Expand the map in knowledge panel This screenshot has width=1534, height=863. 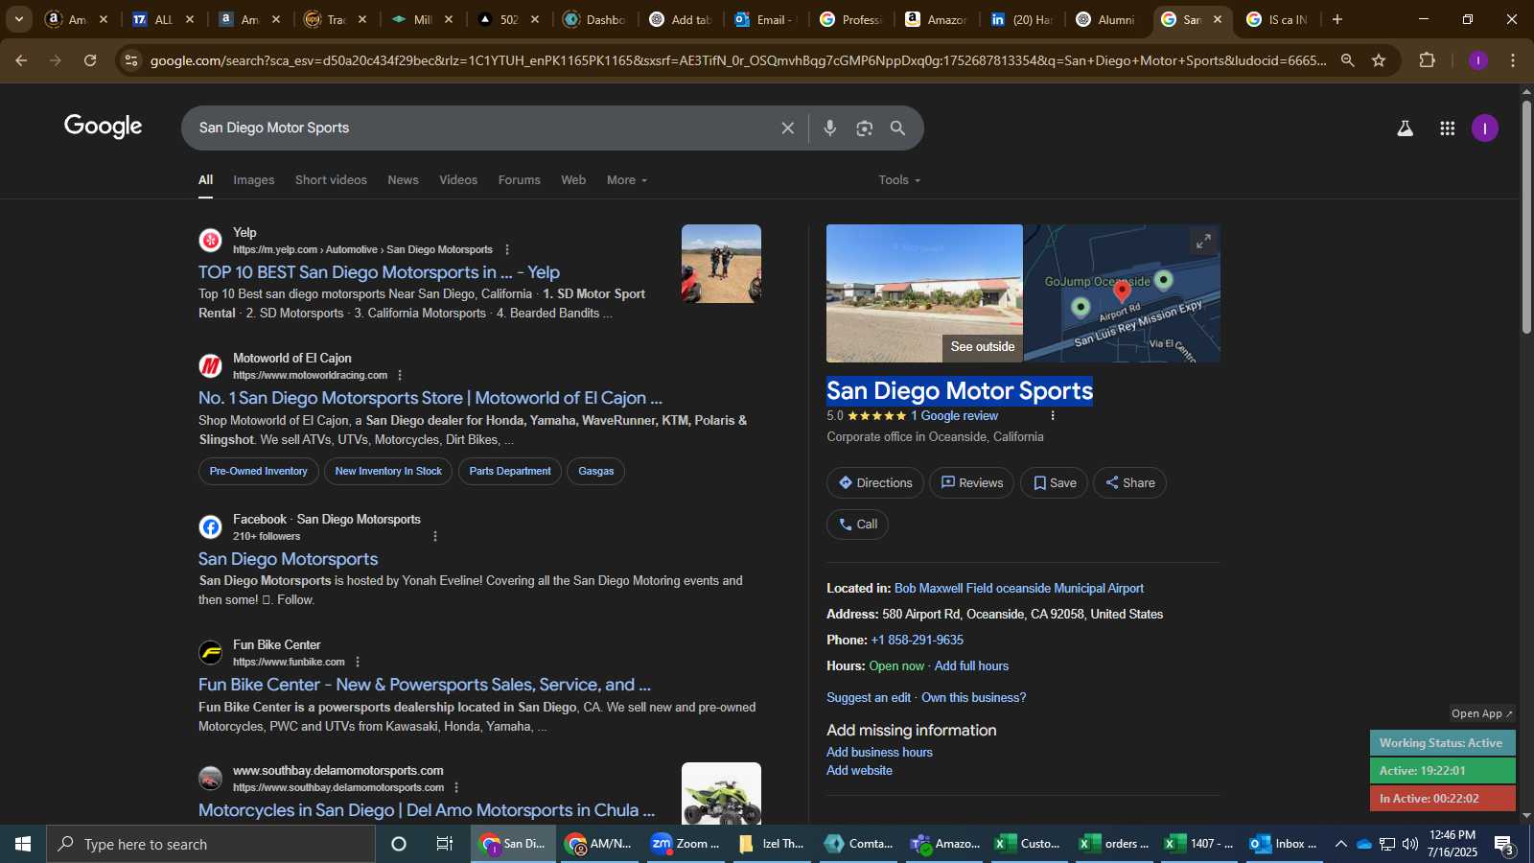(1203, 242)
